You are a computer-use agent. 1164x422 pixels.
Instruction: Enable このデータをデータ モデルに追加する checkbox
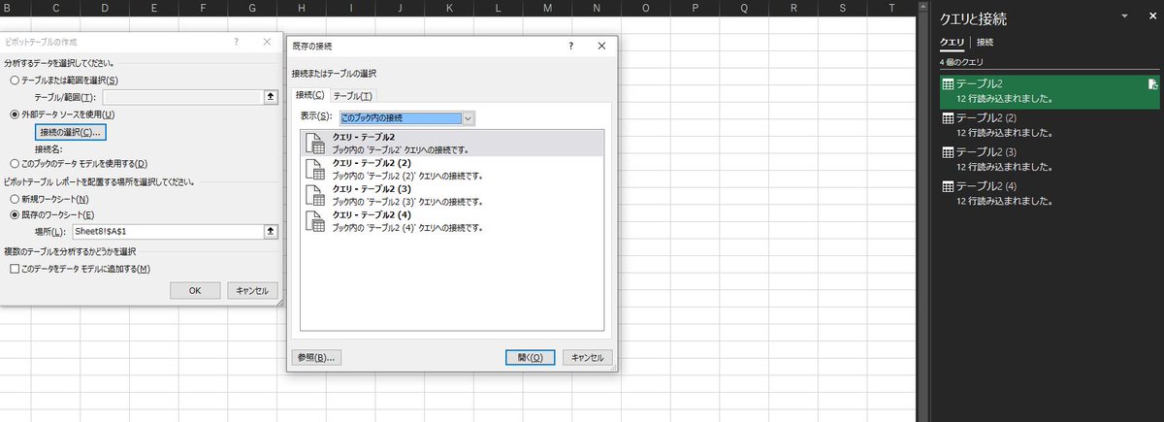[x=15, y=269]
